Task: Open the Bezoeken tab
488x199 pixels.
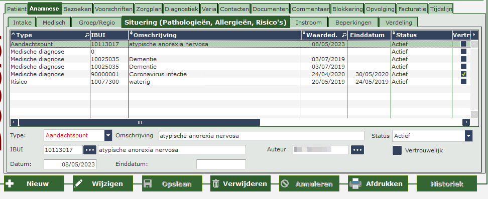Action: tap(77, 9)
